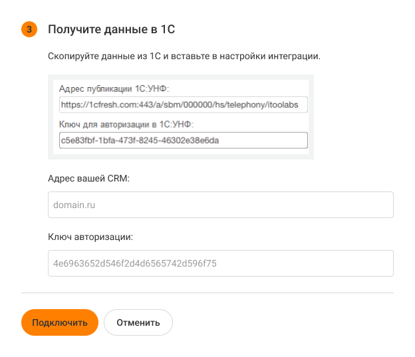
Task: Click the instruction text about copying data from 1С
Action: point(184,56)
